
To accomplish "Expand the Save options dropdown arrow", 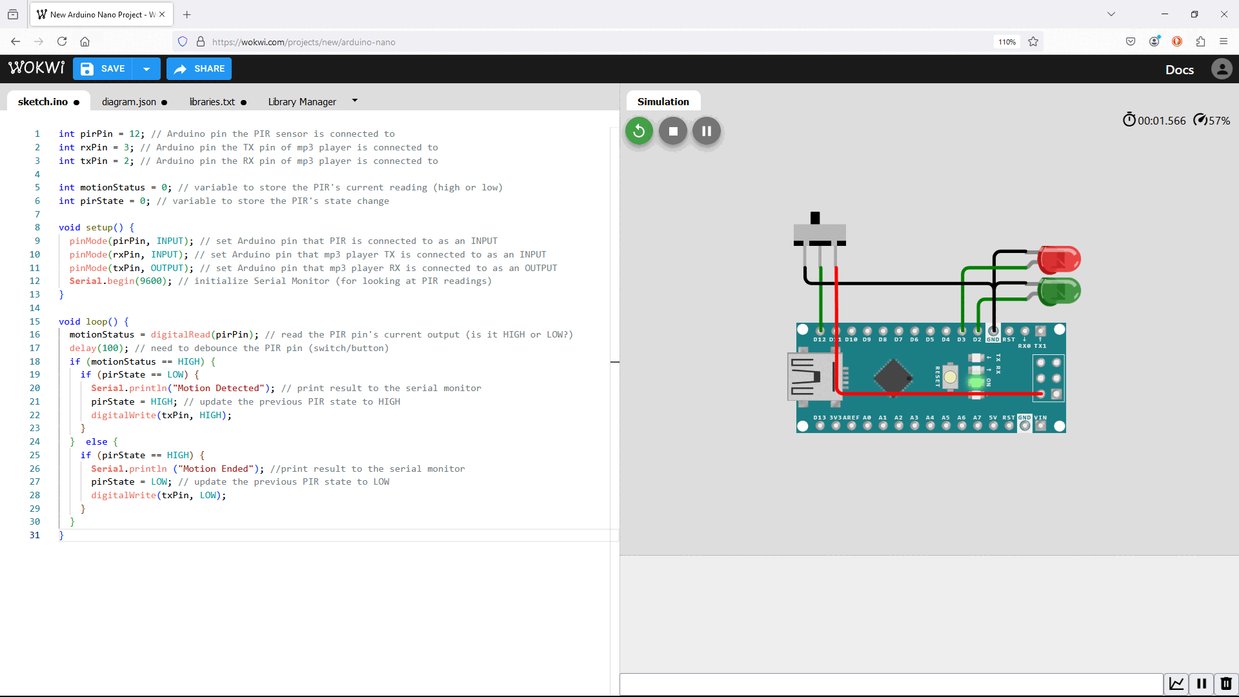I will pyautogui.click(x=146, y=69).
